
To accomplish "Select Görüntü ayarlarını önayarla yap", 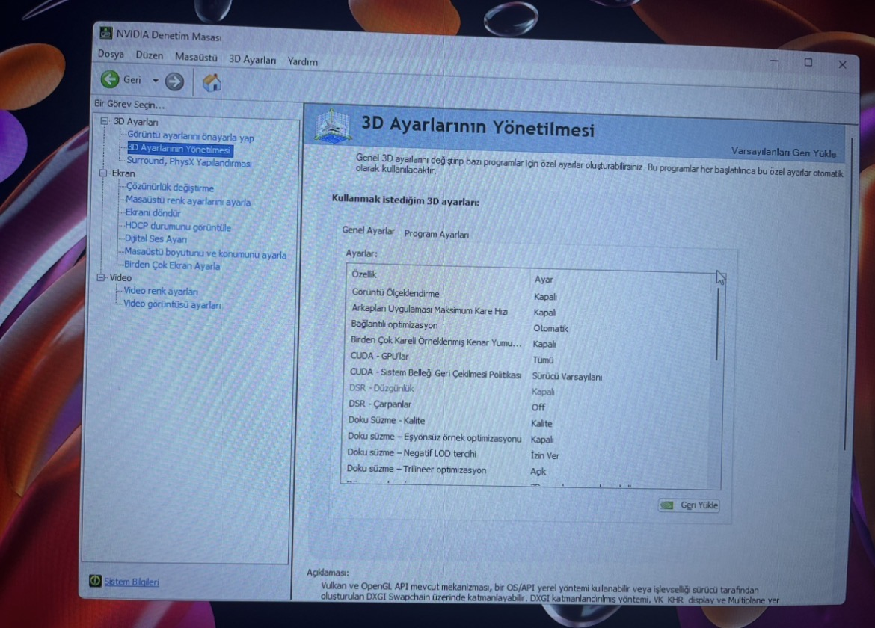I will point(190,136).
